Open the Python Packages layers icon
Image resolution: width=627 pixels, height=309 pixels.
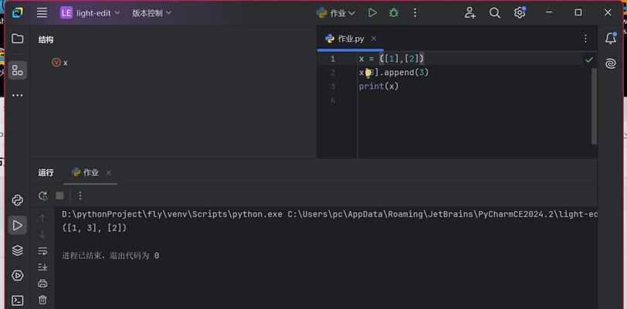pos(17,250)
